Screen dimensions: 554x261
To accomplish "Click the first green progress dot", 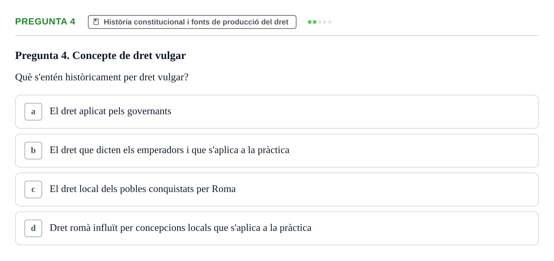I will point(310,22).
